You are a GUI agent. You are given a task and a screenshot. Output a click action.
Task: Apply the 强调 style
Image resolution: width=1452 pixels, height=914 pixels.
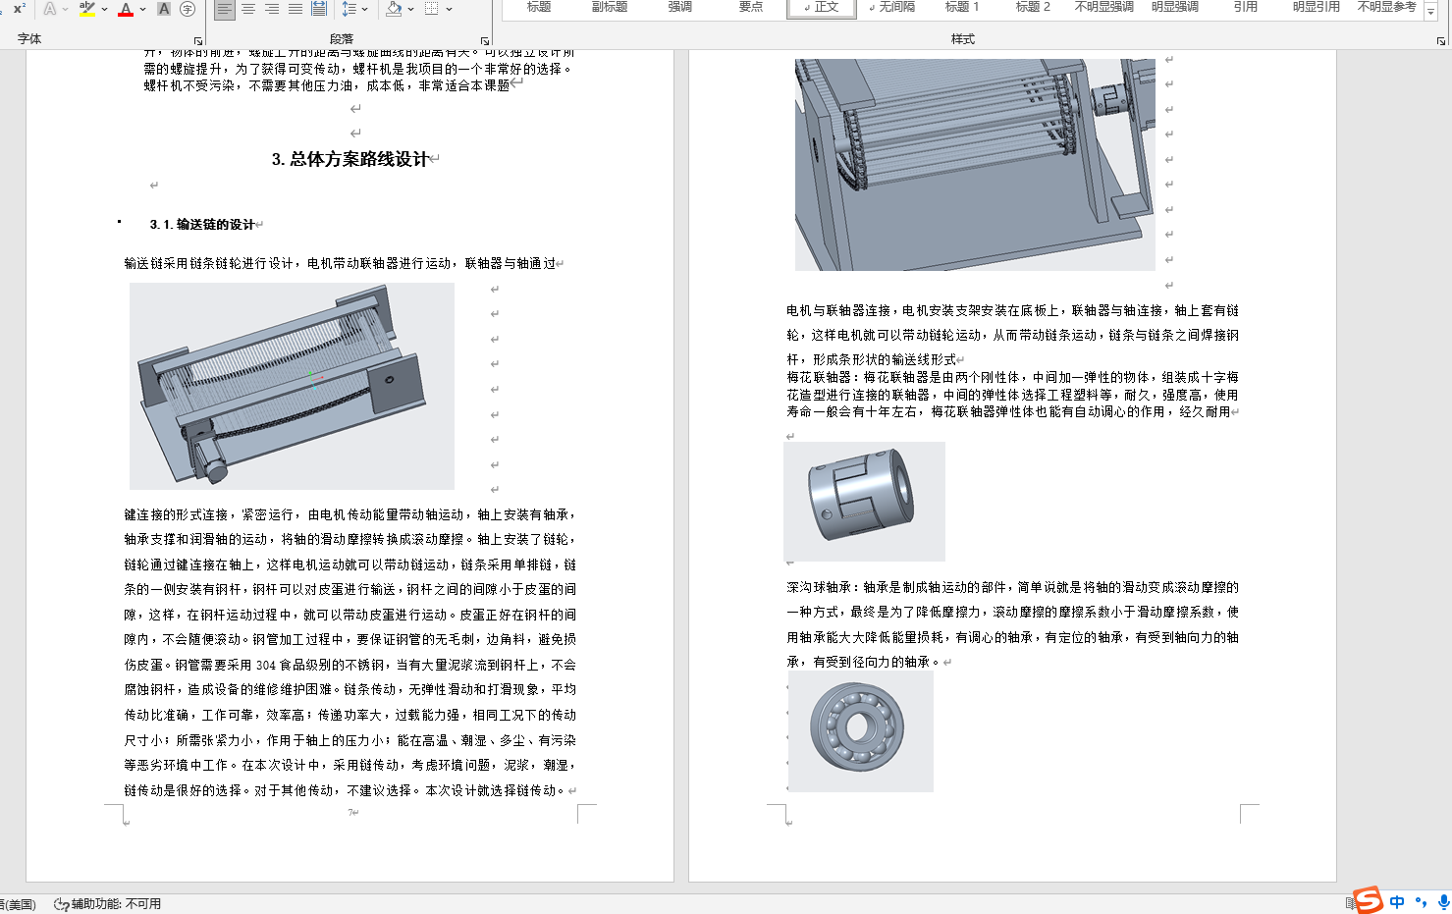(x=680, y=8)
